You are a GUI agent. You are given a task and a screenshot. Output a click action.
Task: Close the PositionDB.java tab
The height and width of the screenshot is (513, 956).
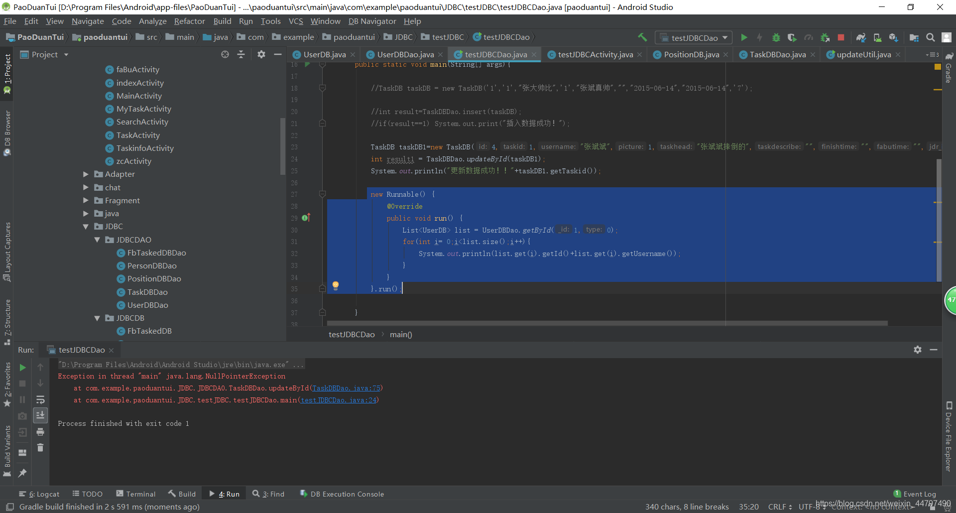726,54
